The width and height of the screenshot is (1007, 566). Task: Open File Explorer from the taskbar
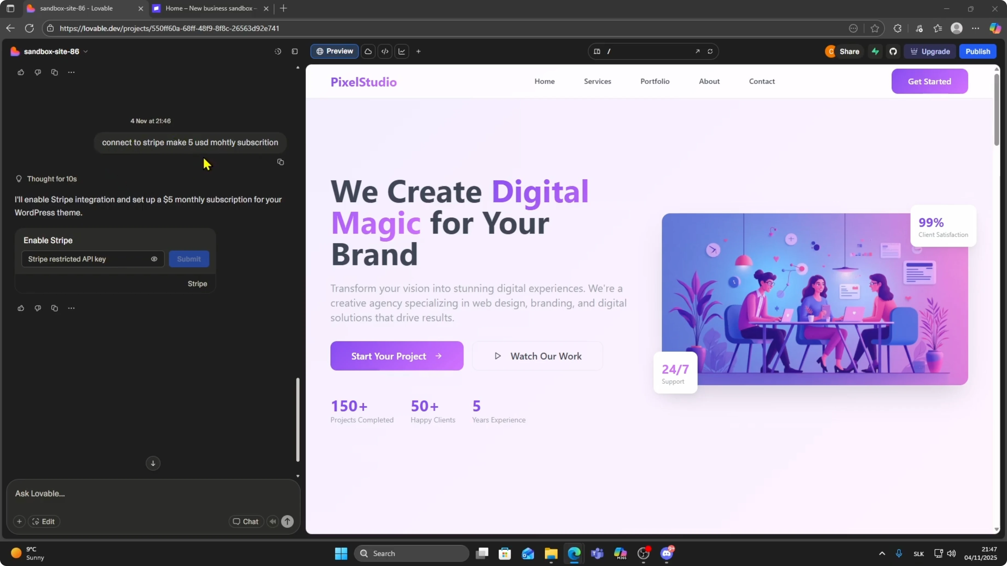(x=551, y=553)
